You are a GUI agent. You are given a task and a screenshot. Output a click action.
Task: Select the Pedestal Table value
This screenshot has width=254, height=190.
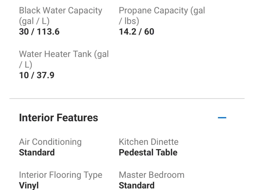point(148,152)
